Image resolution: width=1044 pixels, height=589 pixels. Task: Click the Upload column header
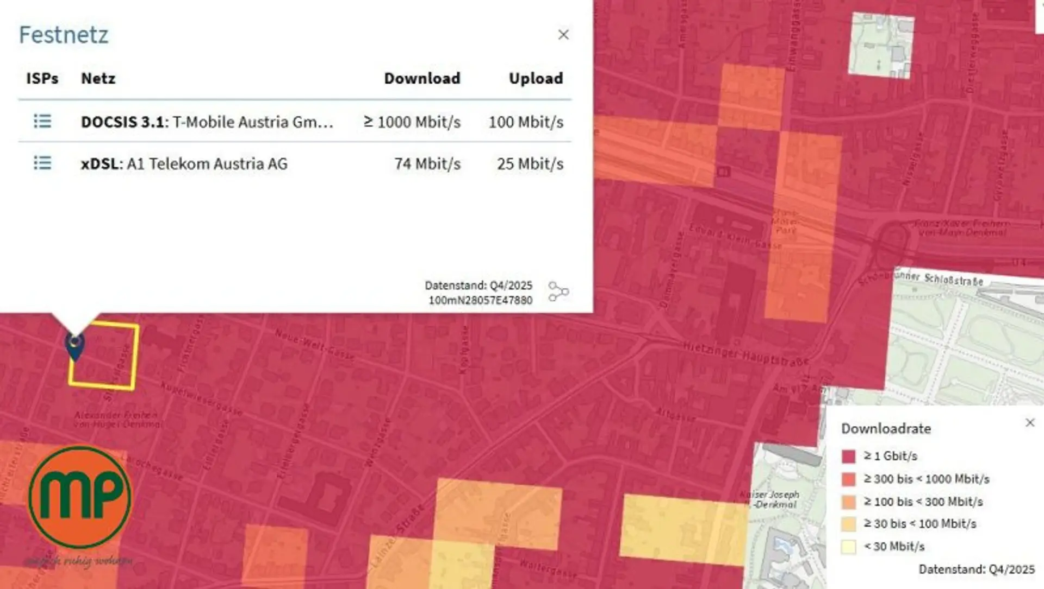pyautogui.click(x=536, y=78)
